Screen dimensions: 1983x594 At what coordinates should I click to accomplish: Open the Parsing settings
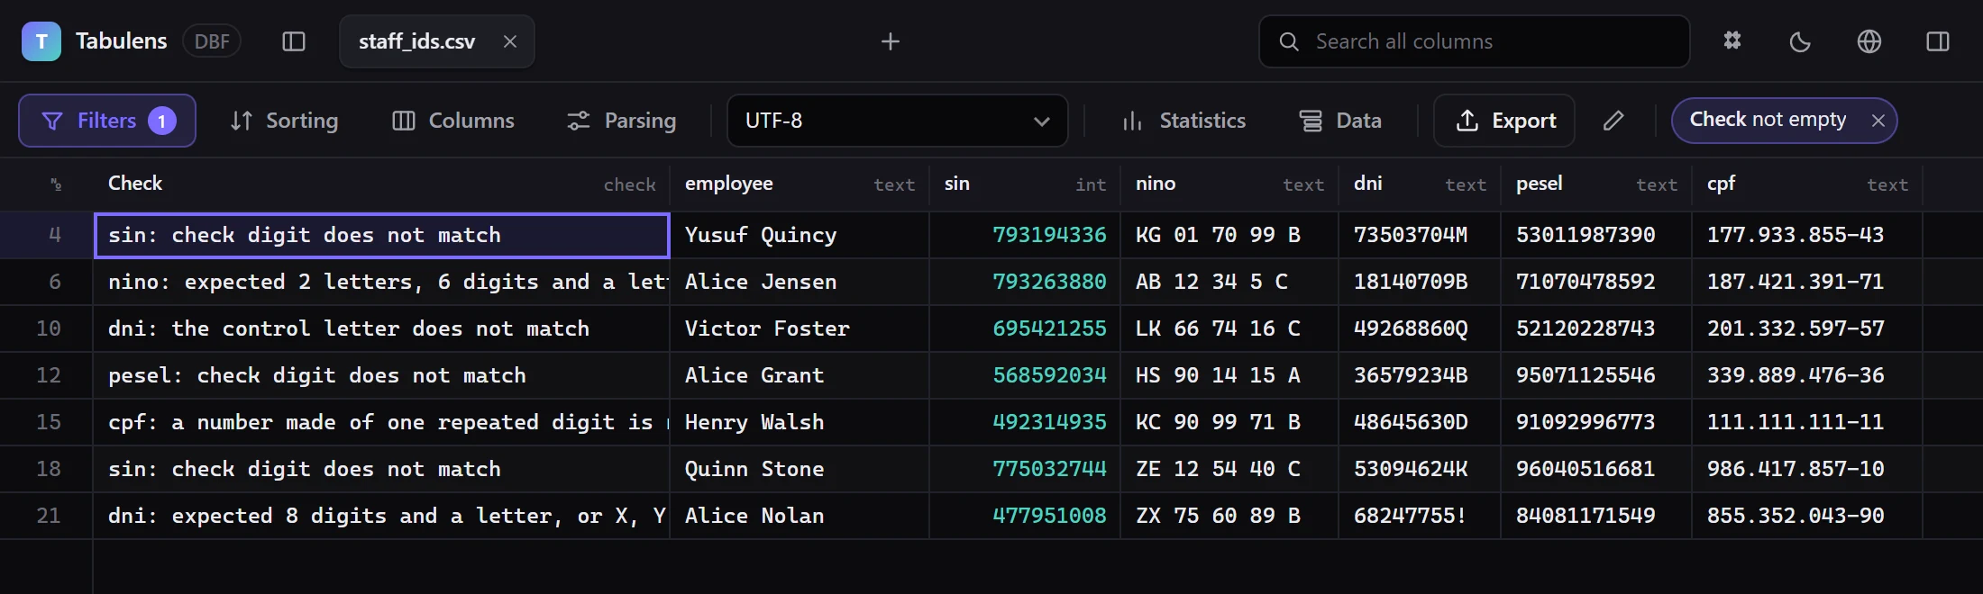click(621, 121)
